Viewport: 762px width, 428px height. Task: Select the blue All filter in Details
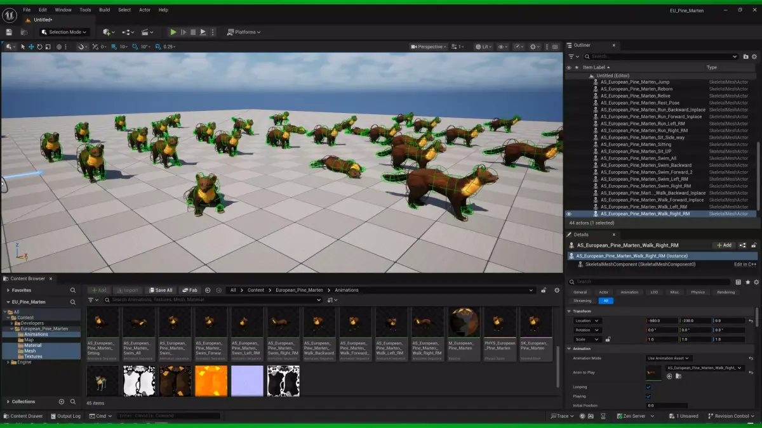pos(606,301)
